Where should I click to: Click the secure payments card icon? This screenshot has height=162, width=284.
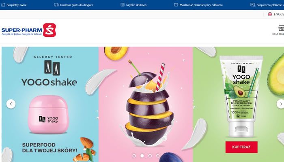(253, 5)
